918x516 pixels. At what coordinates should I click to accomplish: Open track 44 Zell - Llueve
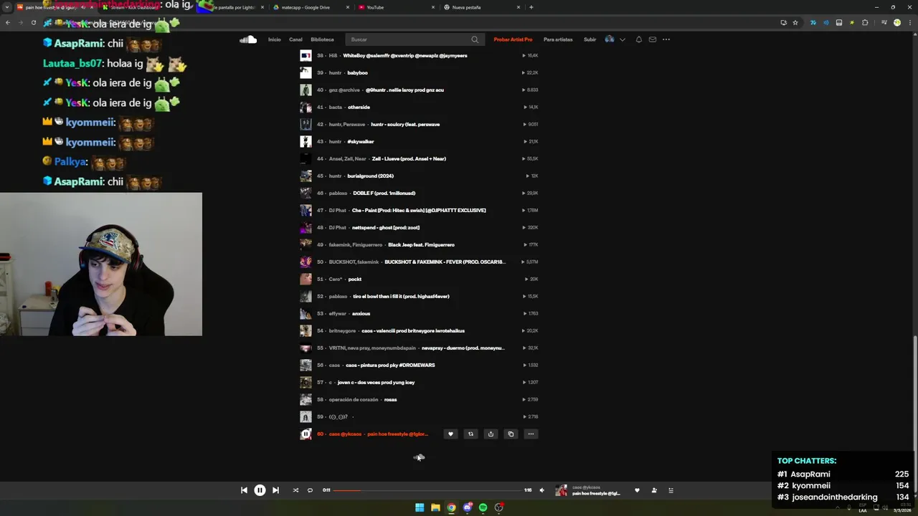pos(409,158)
